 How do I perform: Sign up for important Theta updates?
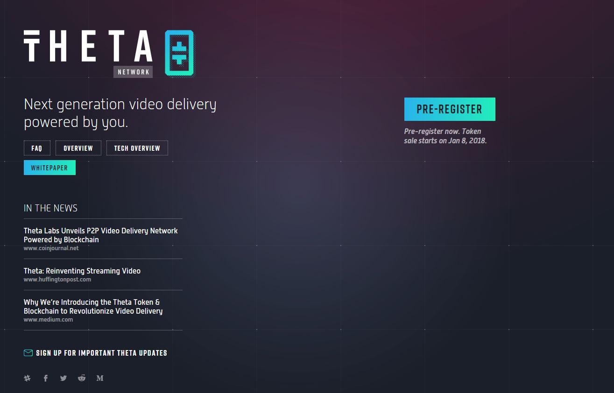pos(101,353)
